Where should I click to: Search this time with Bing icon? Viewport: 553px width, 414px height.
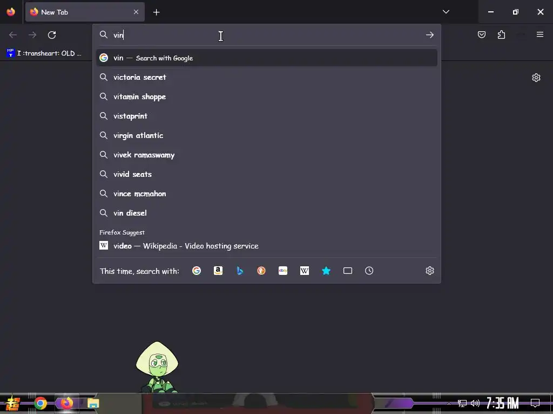[240, 271]
